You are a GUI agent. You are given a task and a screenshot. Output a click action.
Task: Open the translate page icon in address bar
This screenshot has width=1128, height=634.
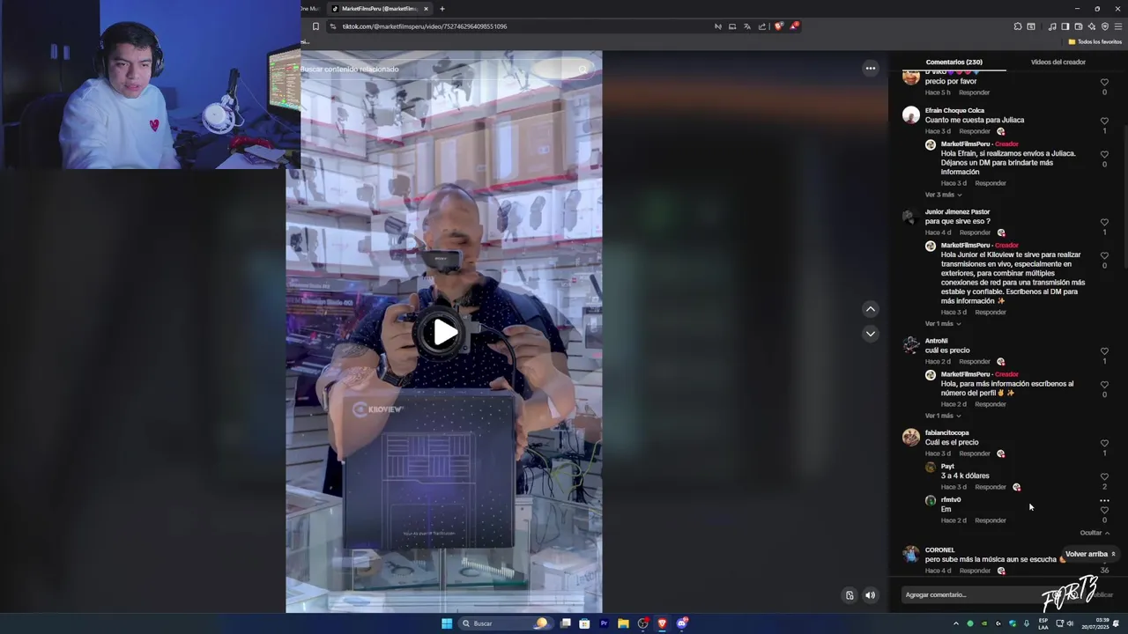pyautogui.click(x=747, y=26)
